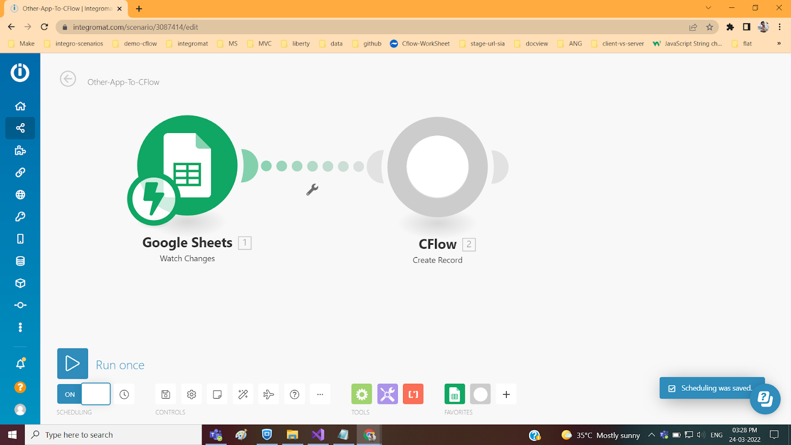
Task: Open Data stores database icon in sidebar
Action: point(20,261)
